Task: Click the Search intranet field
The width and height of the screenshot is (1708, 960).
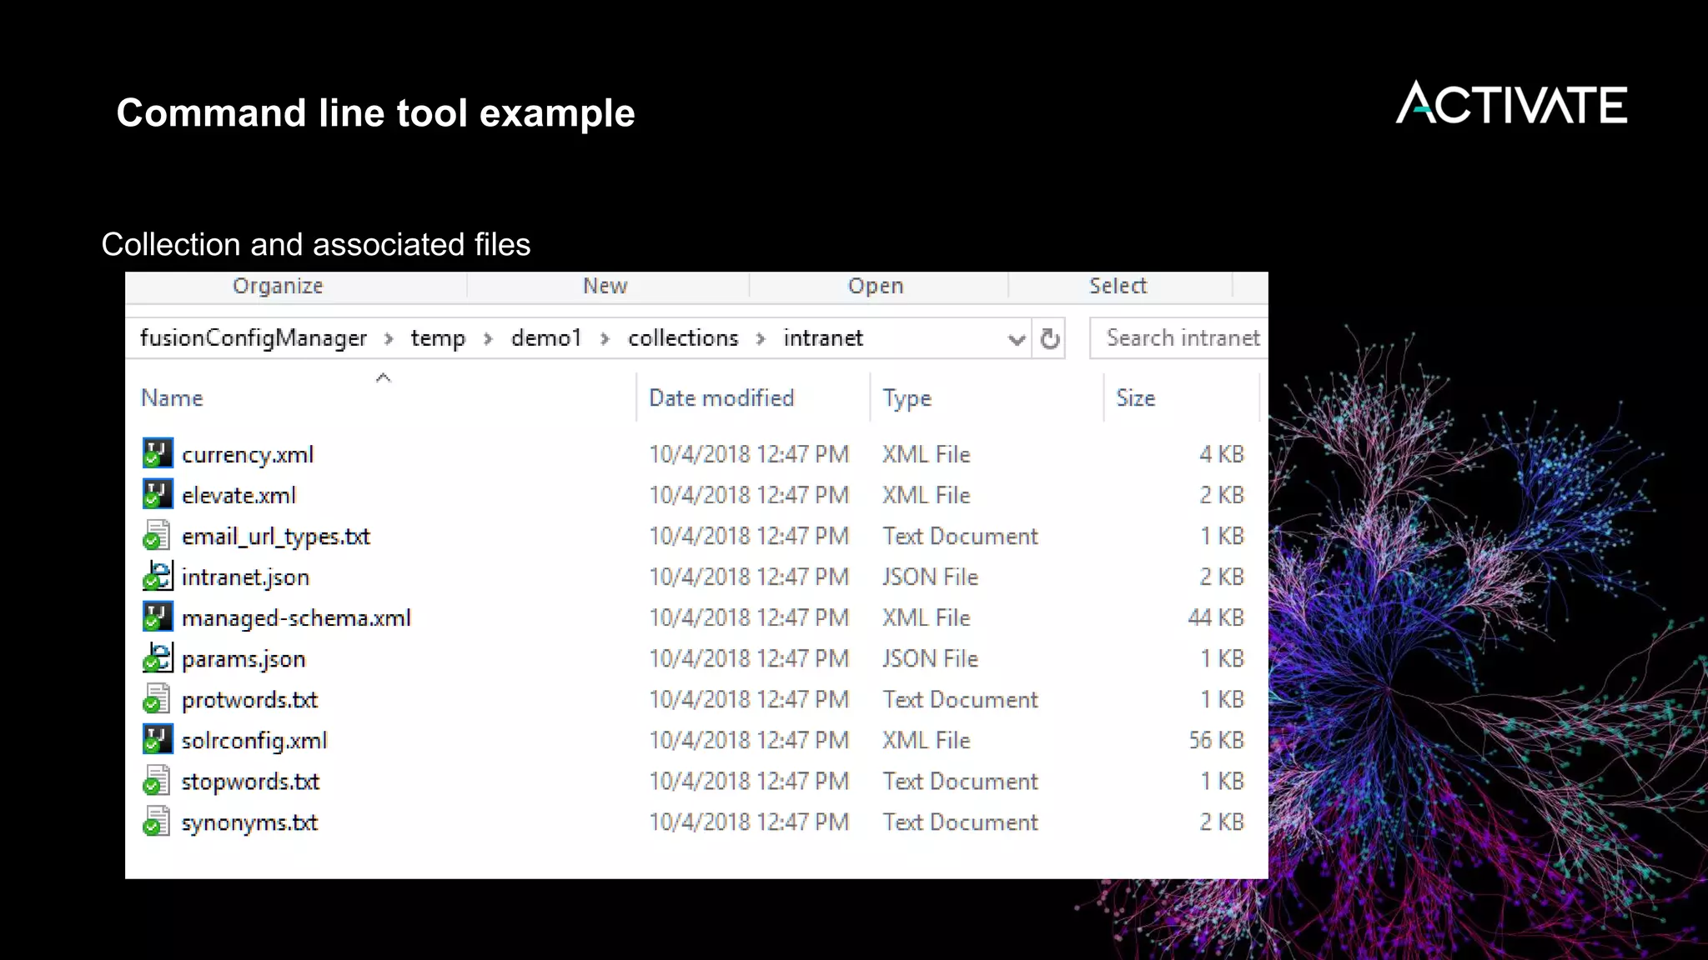Action: [1178, 338]
